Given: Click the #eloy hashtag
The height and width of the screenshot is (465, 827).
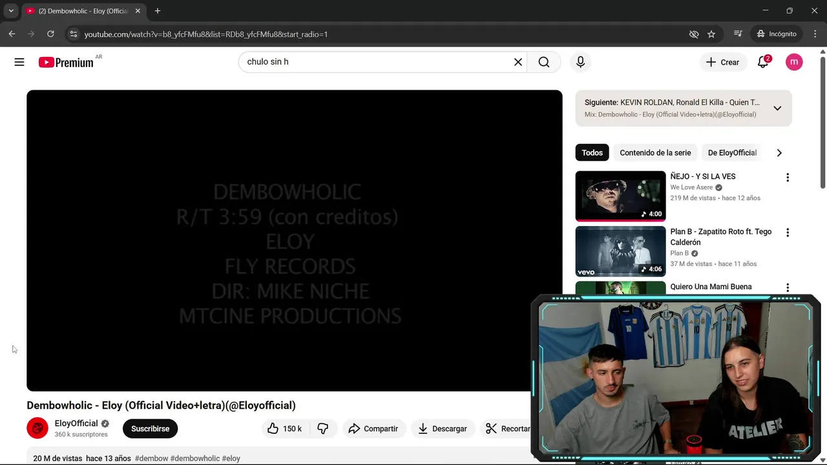Looking at the screenshot, I should point(231,459).
